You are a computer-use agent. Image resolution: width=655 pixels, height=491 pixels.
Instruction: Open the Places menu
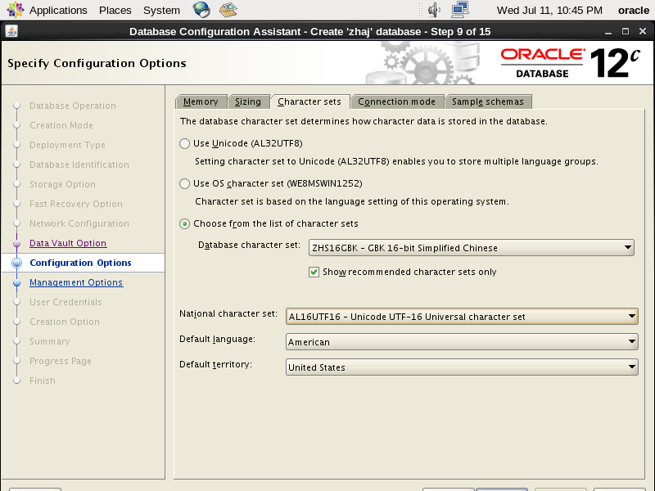(x=115, y=10)
